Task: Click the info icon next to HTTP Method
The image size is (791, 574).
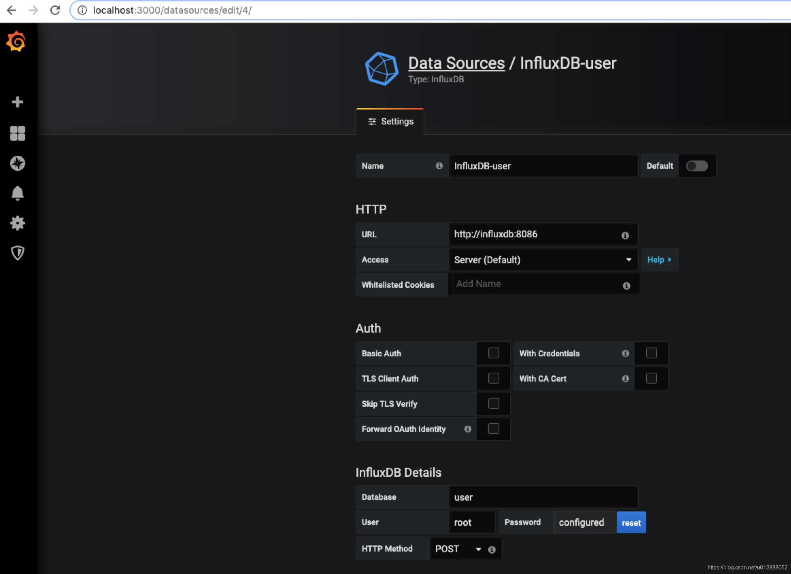Action: (x=492, y=550)
